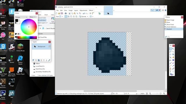Toggle the rulers button in toolbar
The height and width of the screenshot is (104, 186).
93,14
